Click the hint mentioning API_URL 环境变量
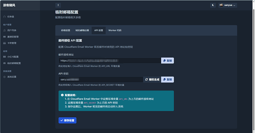 tap(89, 66)
